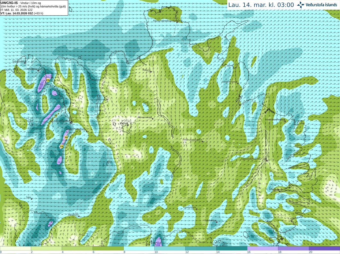Click the Ásbyrgi station label
The height and width of the screenshot is (254, 340).
click(x=146, y=70)
